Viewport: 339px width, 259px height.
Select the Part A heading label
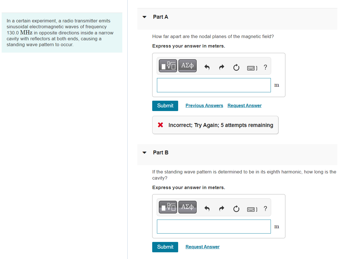(161, 17)
